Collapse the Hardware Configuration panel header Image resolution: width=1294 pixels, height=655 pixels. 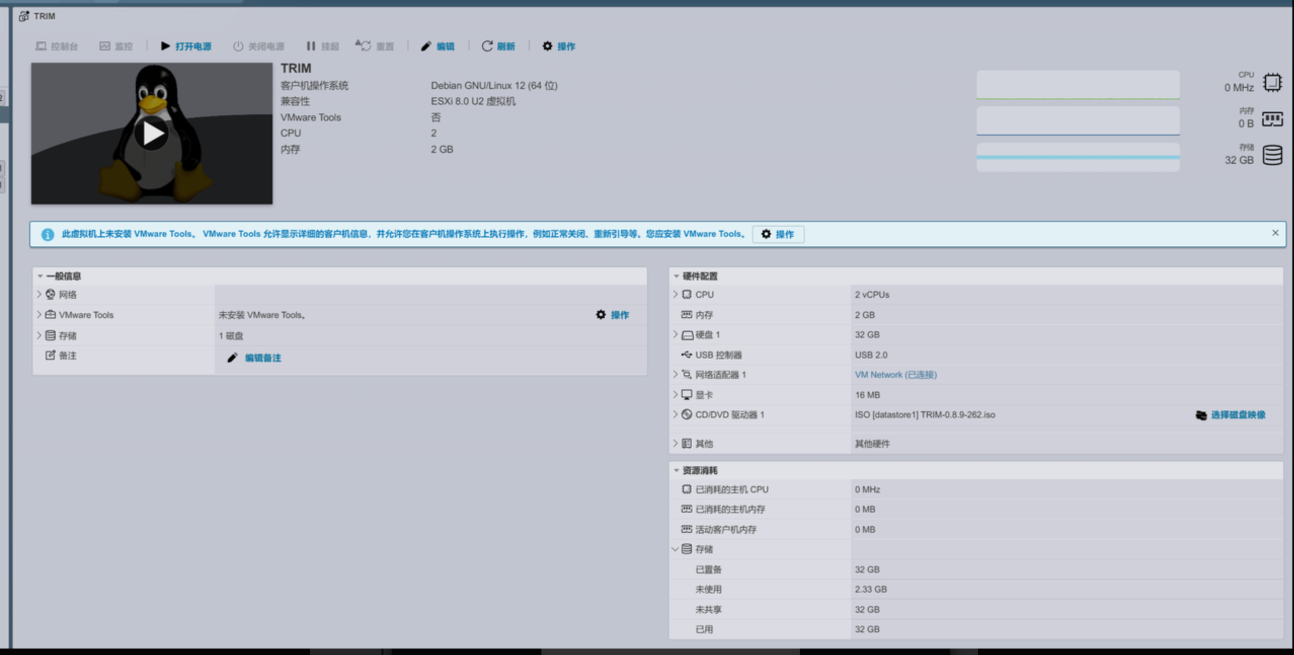[x=676, y=276]
